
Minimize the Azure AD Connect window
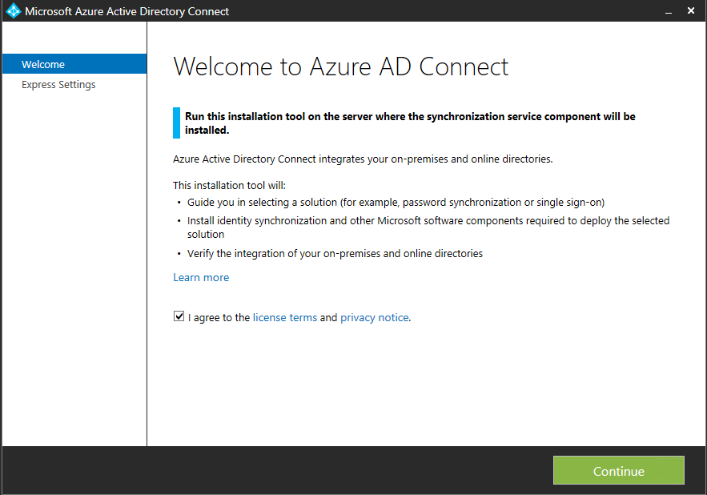click(669, 11)
